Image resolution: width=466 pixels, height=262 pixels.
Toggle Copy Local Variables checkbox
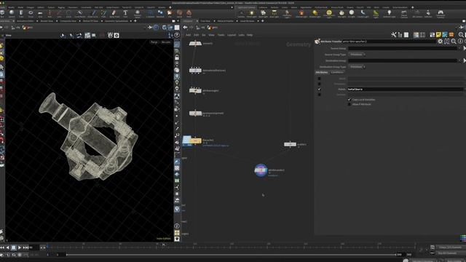pyautogui.click(x=349, y=100)
